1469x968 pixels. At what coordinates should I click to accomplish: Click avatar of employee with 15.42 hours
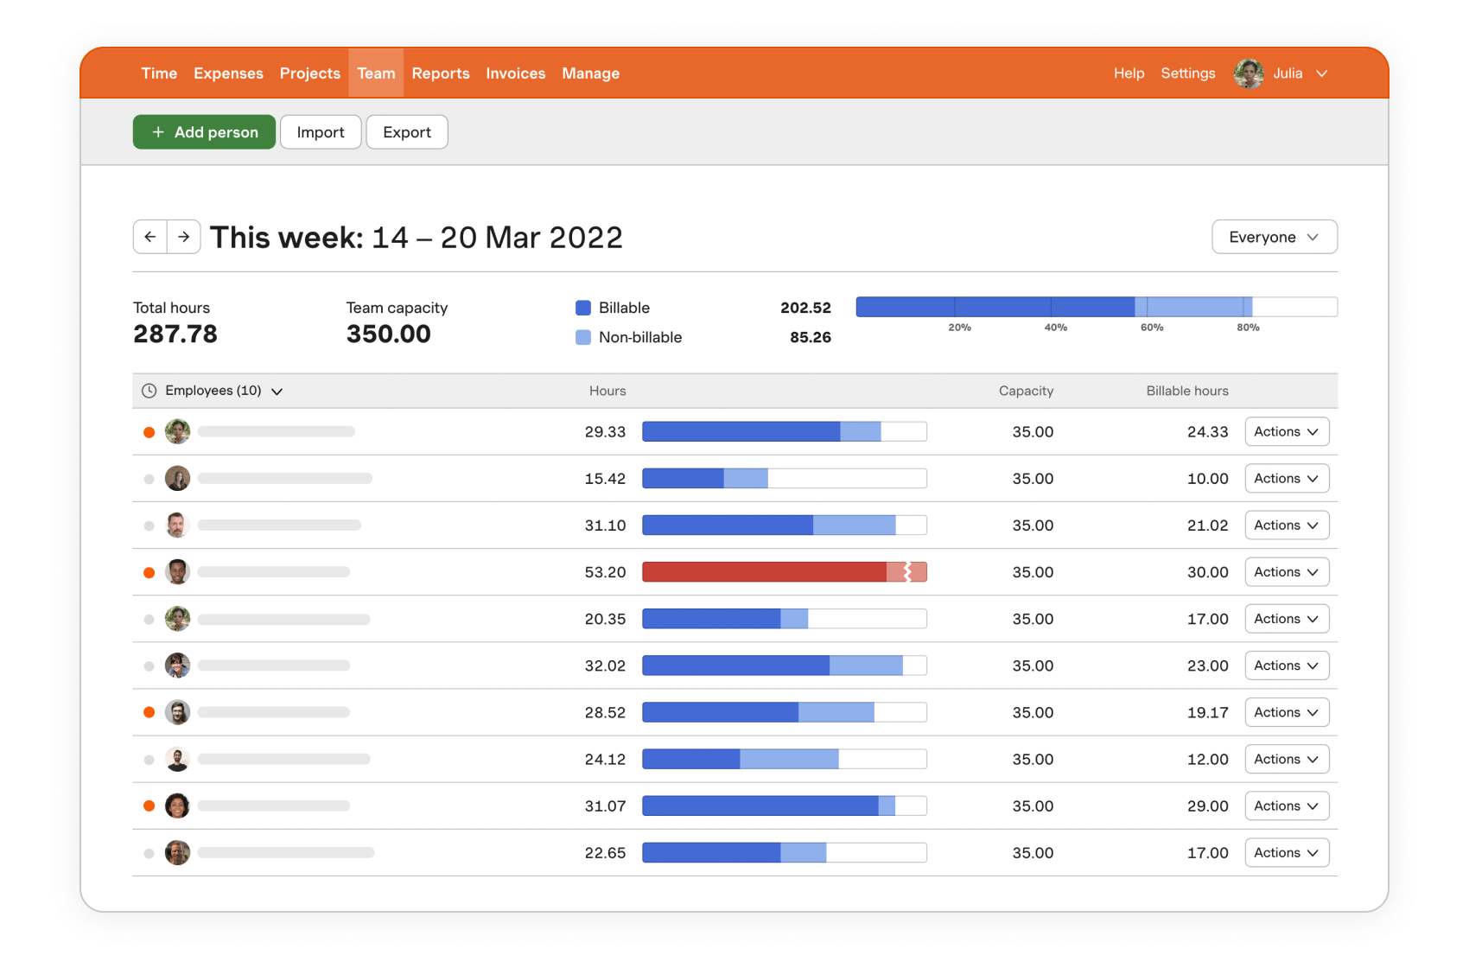(177, 479)
